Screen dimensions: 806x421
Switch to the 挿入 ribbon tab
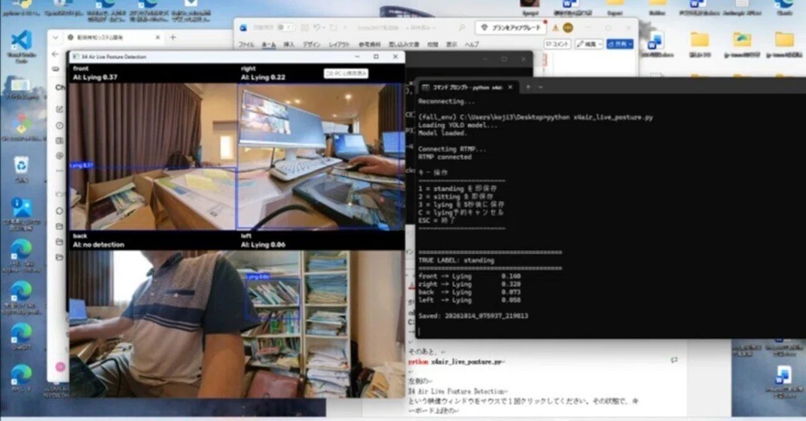click(288, 45)
